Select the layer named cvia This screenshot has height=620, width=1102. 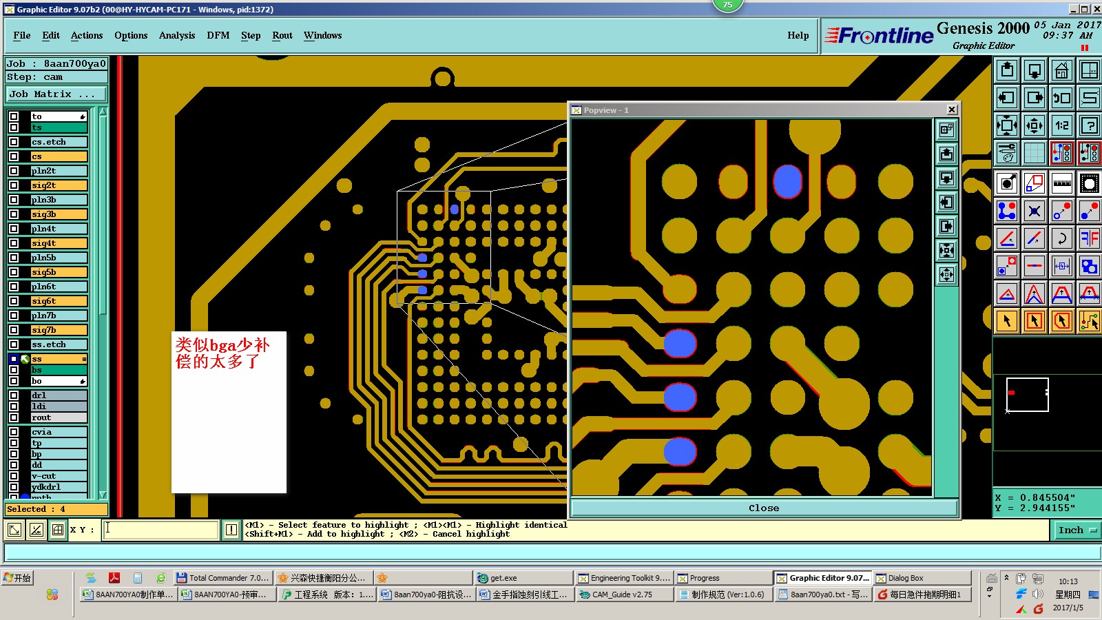59,432
